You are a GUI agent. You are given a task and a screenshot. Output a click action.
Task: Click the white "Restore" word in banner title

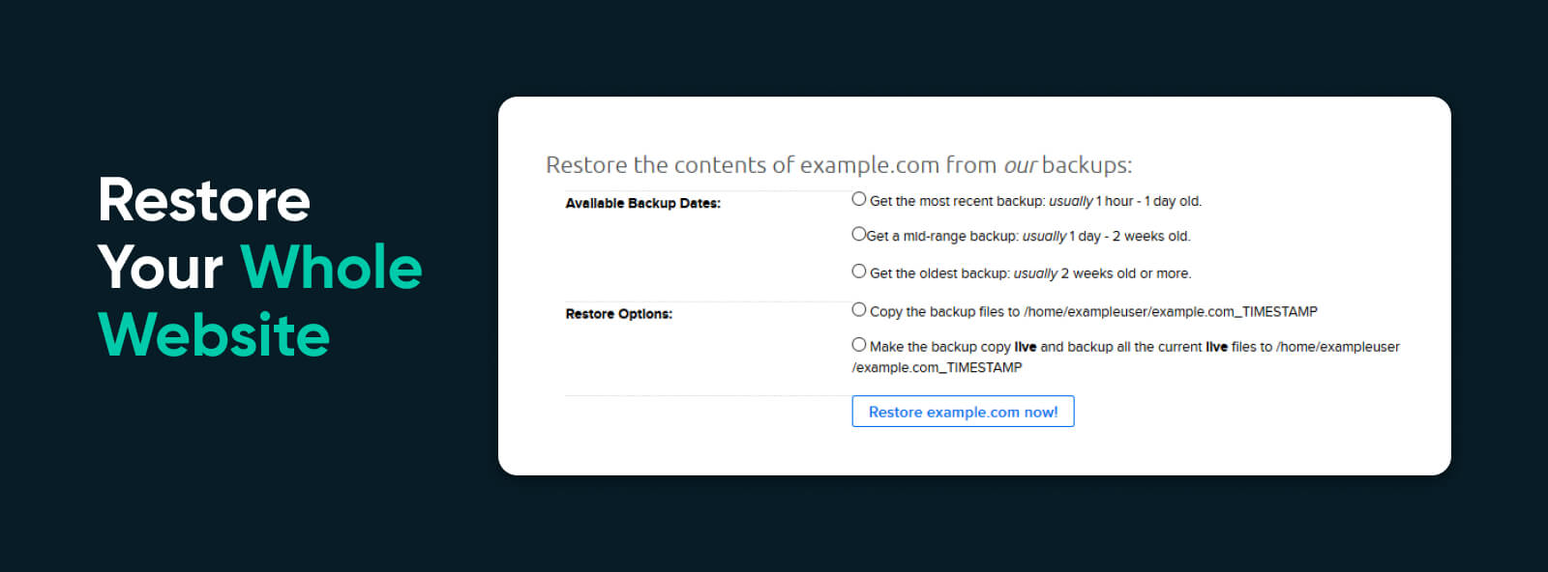[x=204, y=201]
